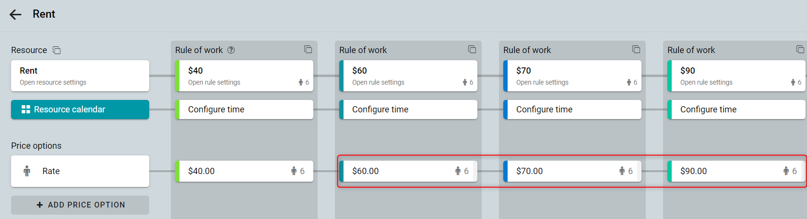Image resolution: width=807 pixels, height=219 pixels.
Task: Add a new price option
Action: pyautogui.click(x=80, y=205)
